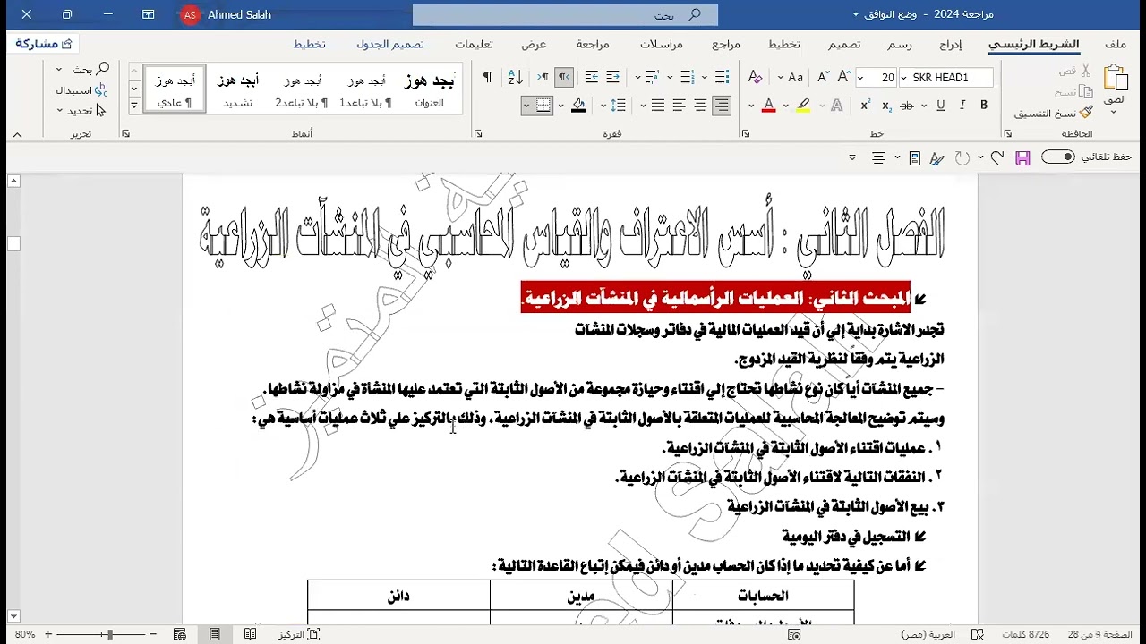Click the Center alignment icon
Screen dimensions: 1146x644
[700, 106]
